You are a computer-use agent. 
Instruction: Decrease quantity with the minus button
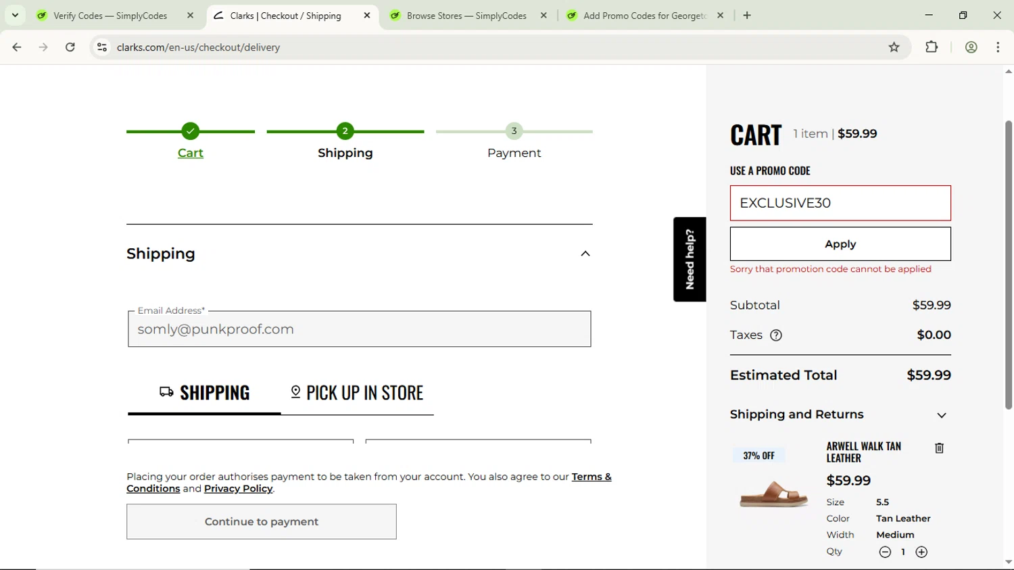pyautogui.click(x=885, y=552)
